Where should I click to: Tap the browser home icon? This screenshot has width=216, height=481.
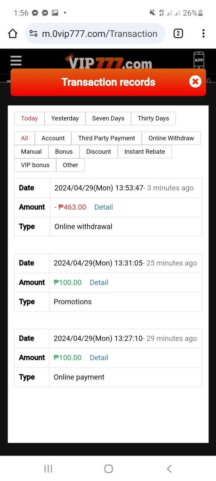[x=13, y=34]
